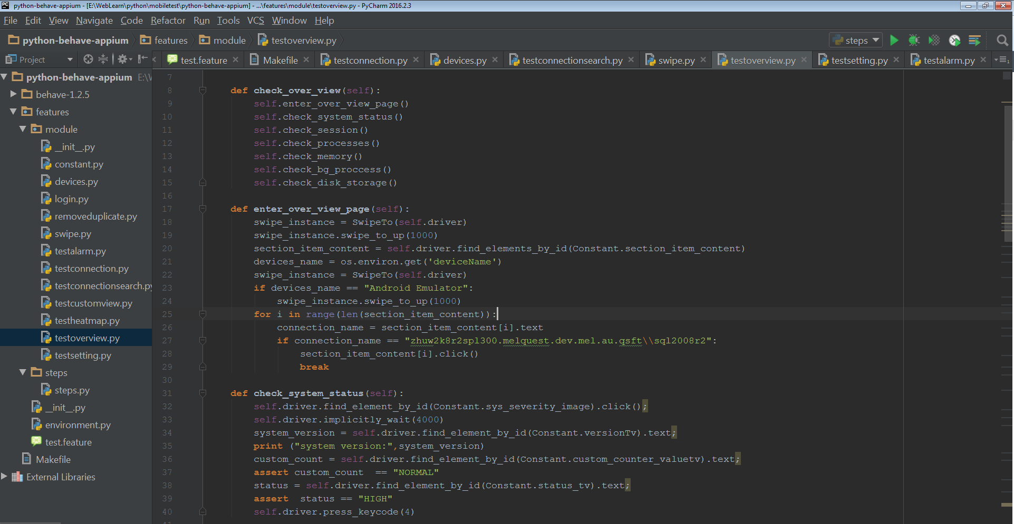Run with coverage icon in toolbar
The height and width of the screenshot is (524, 1014).
point(934,41)
